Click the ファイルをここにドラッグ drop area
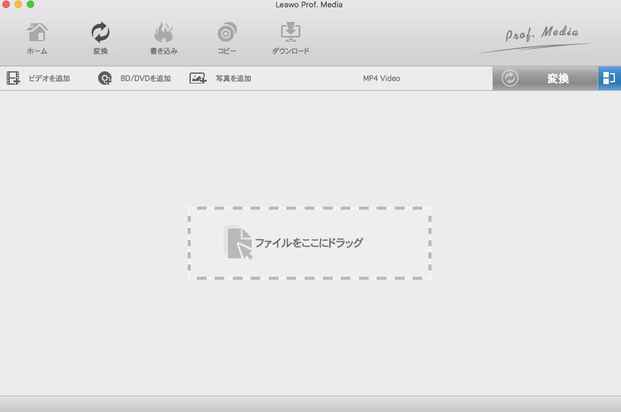The height and width of the screenshot is (412, 621). pyautogui.click(x=310, y=243)
